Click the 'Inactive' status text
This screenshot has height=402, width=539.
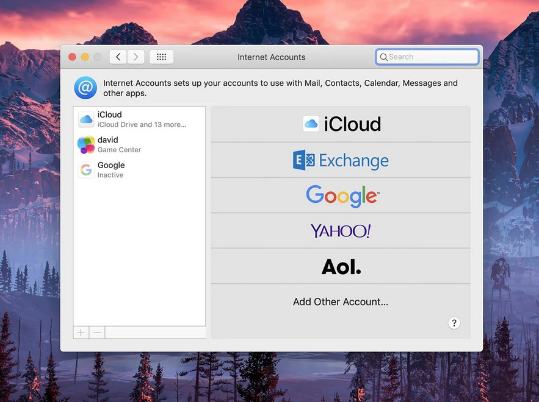pos(110,175)
